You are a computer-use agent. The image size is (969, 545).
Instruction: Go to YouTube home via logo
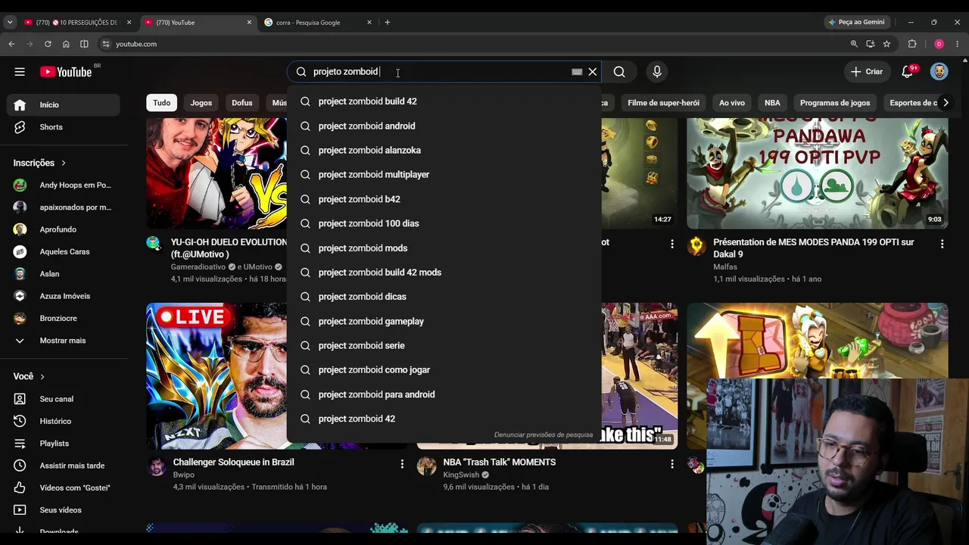(x=66, y=72)
